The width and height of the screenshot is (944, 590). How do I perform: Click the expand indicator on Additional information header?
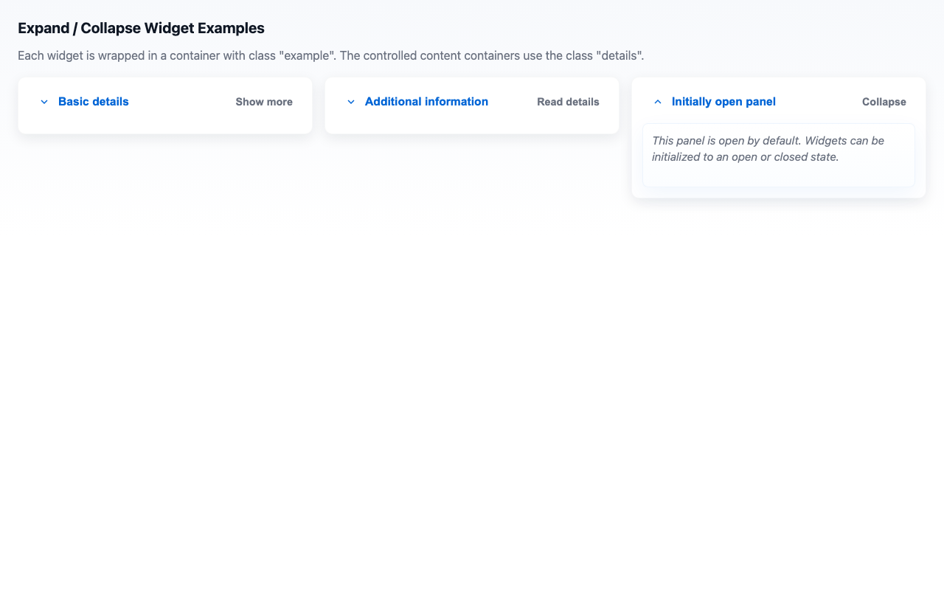tap(350, 102)
